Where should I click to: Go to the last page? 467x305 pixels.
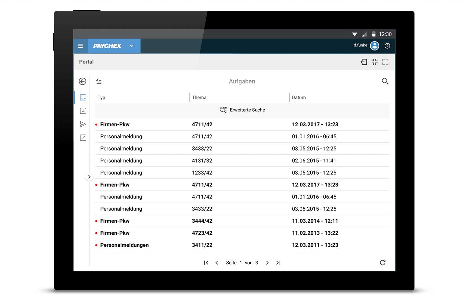tap(278, 263)
